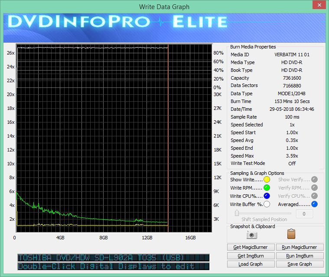
Task: Click the Burn Time value 153 Mins 10 Secs
Action: click(x=292, y=101)
